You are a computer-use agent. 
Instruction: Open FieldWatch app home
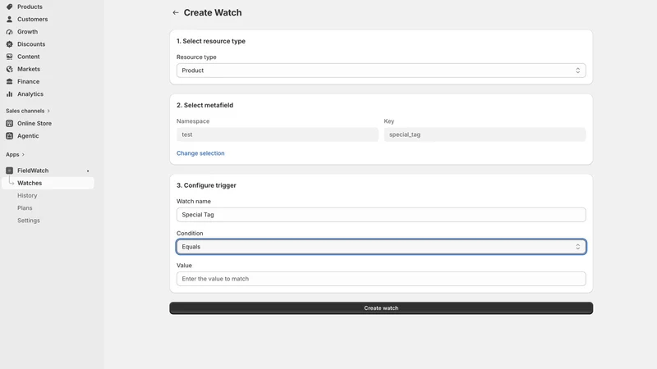(33, 171)
